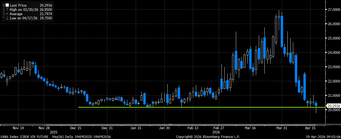
Task: Click the 27.0000 price axis label
Action: tap(334, 10)
